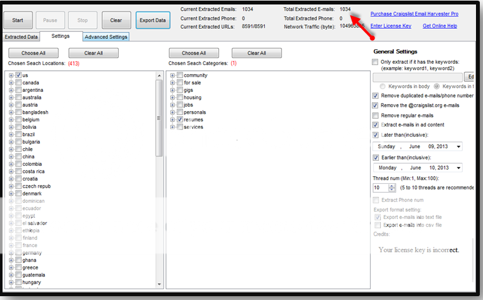Click the Thread num input field
Image resolution: width=483 pixels, height=300 pixels.
(x=381, y=188)
